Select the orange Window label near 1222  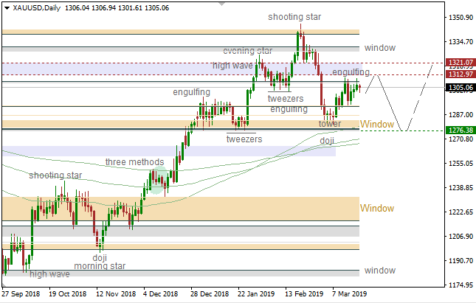click(x=377, y=209)
